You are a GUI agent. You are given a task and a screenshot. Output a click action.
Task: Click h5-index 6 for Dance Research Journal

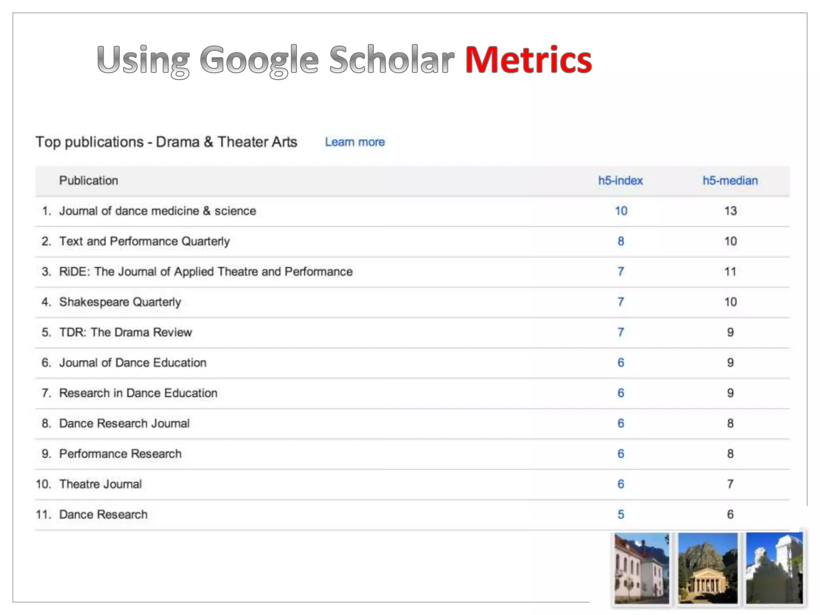point(621,424)
